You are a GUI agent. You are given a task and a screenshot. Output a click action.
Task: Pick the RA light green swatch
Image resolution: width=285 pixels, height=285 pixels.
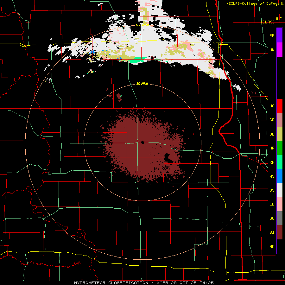280,162
